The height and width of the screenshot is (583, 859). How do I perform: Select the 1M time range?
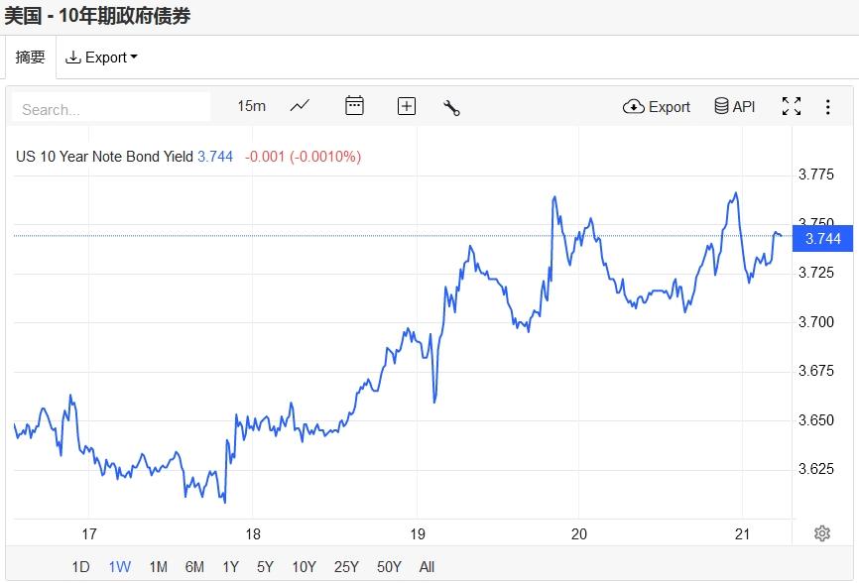click(x=158, y=567)
